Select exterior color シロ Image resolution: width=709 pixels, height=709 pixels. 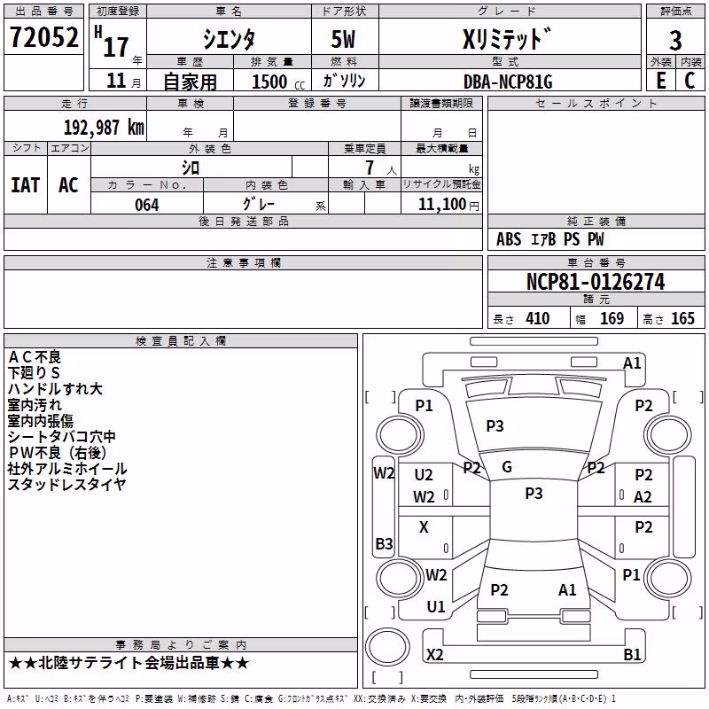(x=191, y=168)
